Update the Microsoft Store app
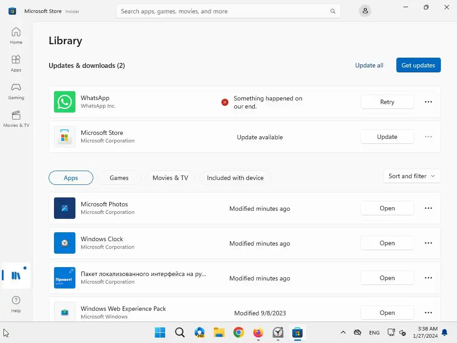The image size is (457, 343). click(x=387, y=137)
